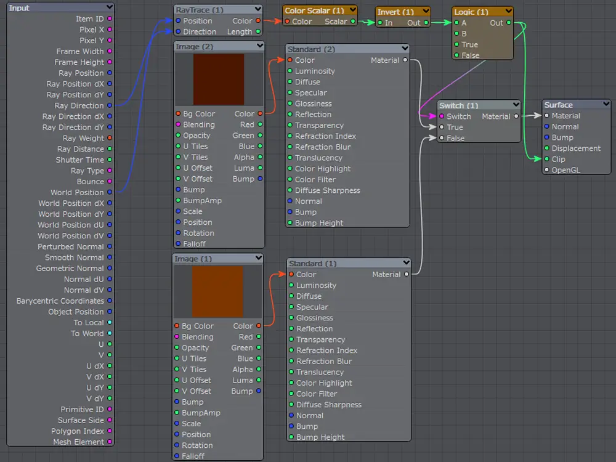Click the orange Image (1) preview thumbnail
The image size is (616, 462).
(217, 291)
